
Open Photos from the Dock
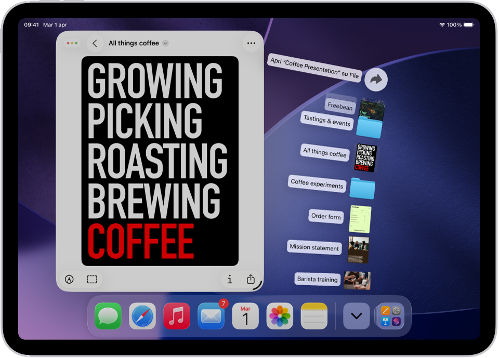[279, 315]
